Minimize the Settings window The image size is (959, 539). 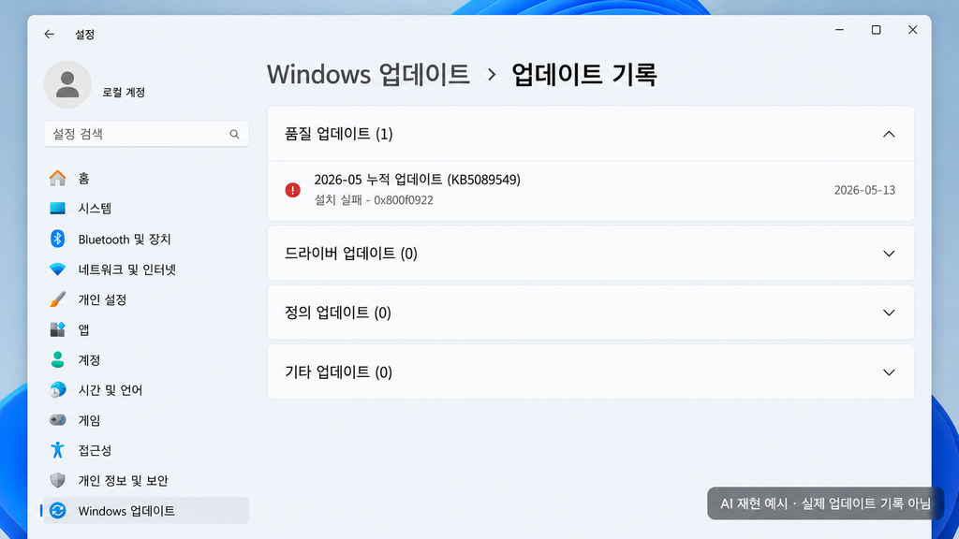[840, 29]
